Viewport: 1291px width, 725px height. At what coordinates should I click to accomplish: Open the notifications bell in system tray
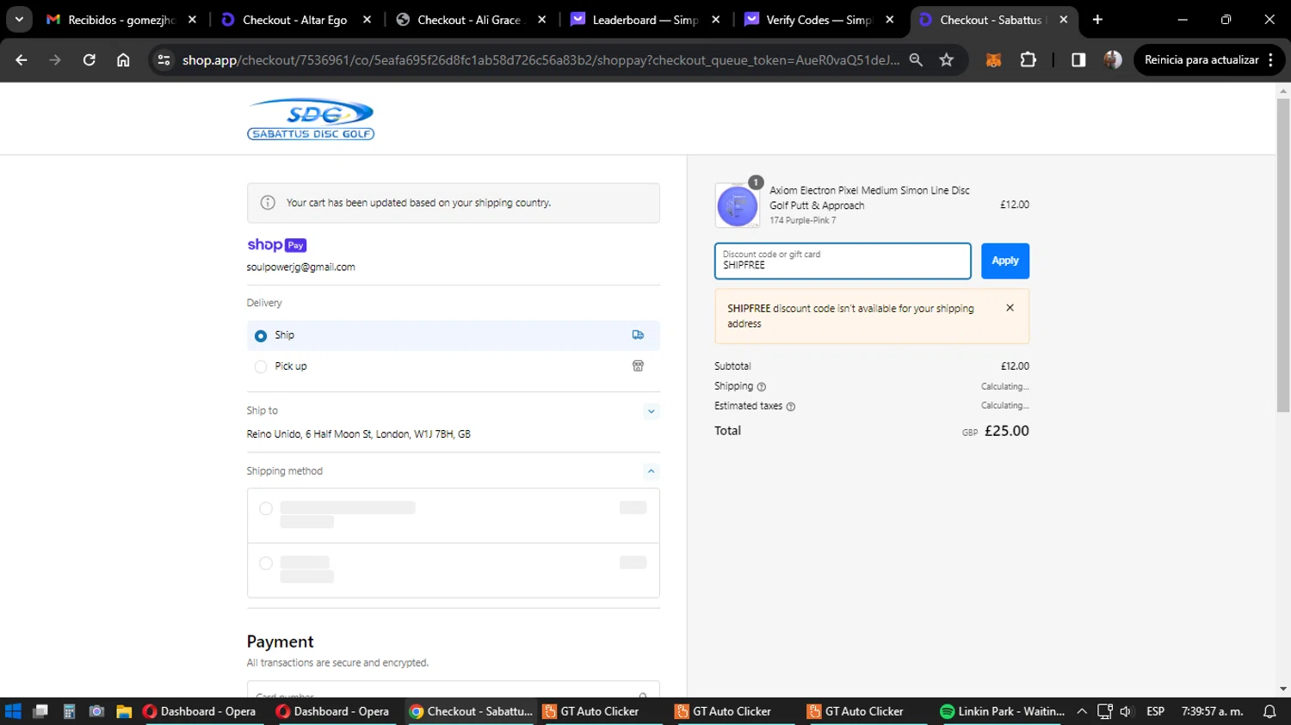click(x=1269, y=711)
